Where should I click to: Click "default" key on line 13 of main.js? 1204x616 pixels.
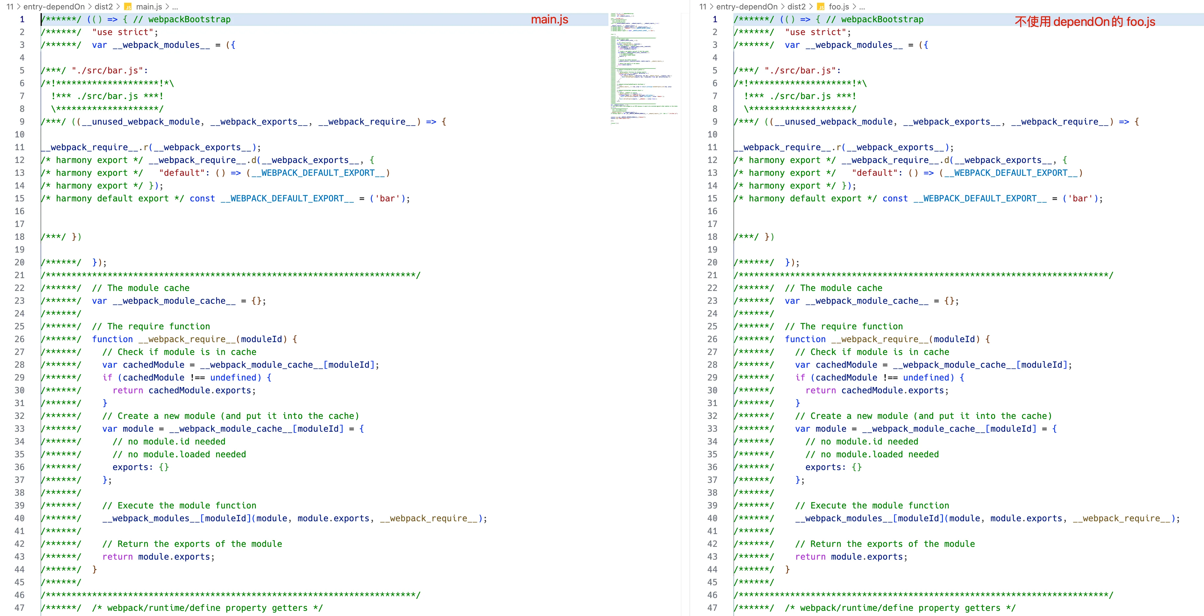(181, 173)
